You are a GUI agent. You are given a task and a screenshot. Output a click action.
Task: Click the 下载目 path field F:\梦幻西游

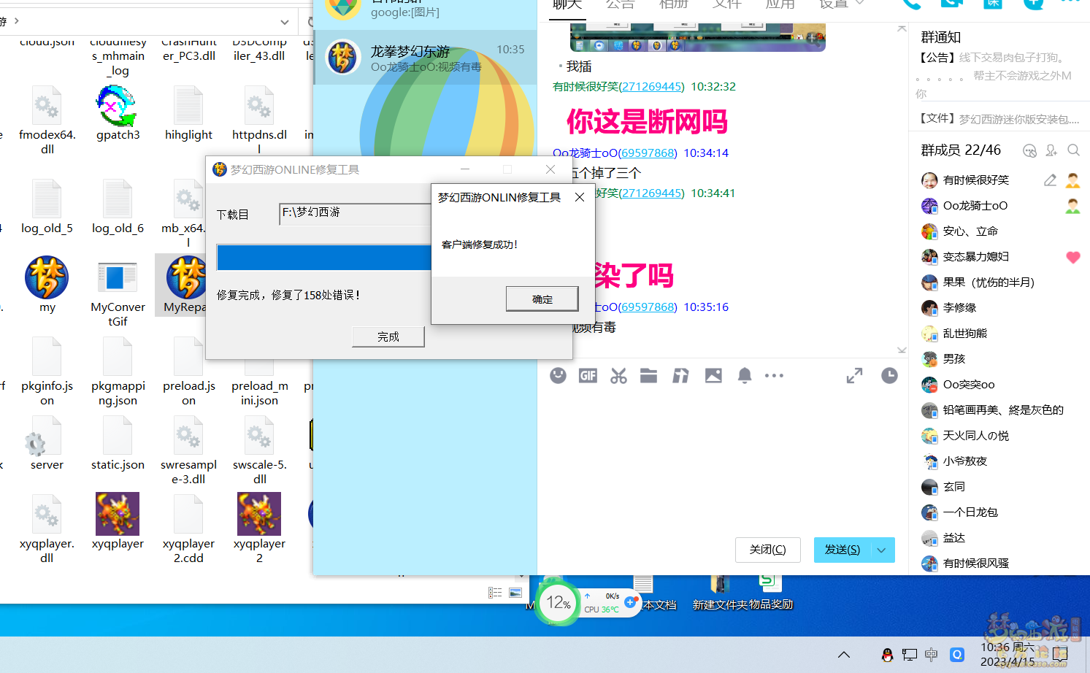pos(356,213)
